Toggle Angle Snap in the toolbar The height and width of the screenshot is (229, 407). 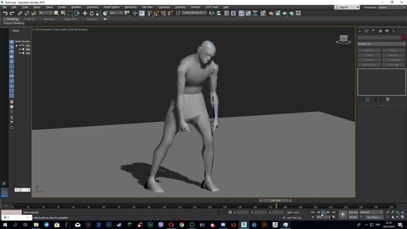156,13
